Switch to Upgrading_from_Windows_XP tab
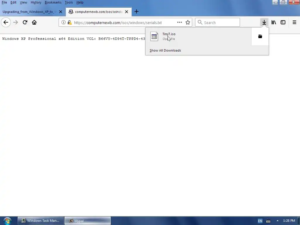 click(x=30, y=12)
